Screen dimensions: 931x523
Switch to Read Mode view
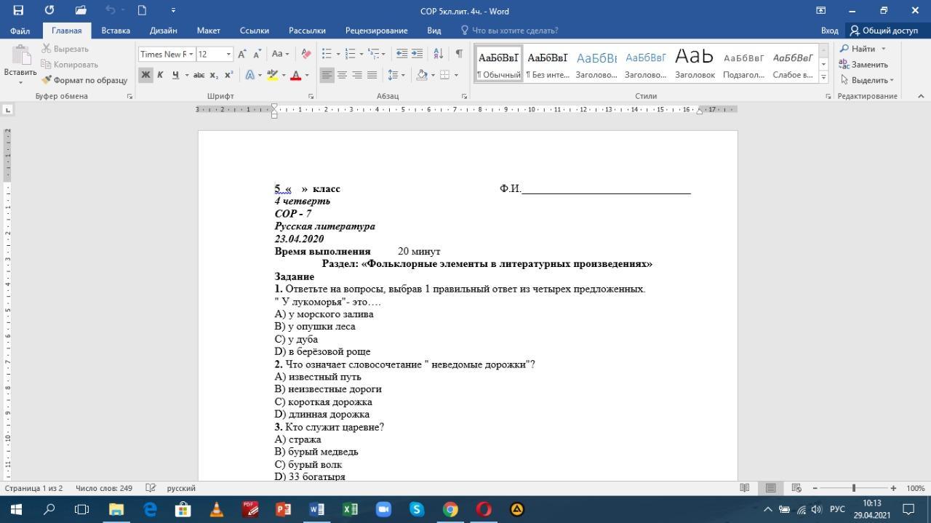click(x=745, y=488)
